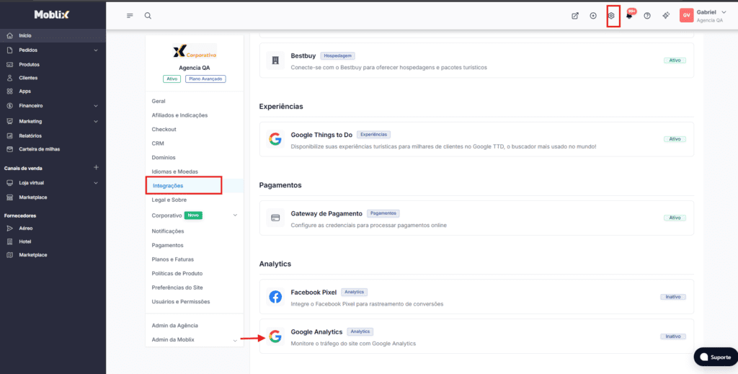Image resolution: width=738 pixels, height=374 pixels.
Task: Open the help question mark icon
Action: pos(647,16)
